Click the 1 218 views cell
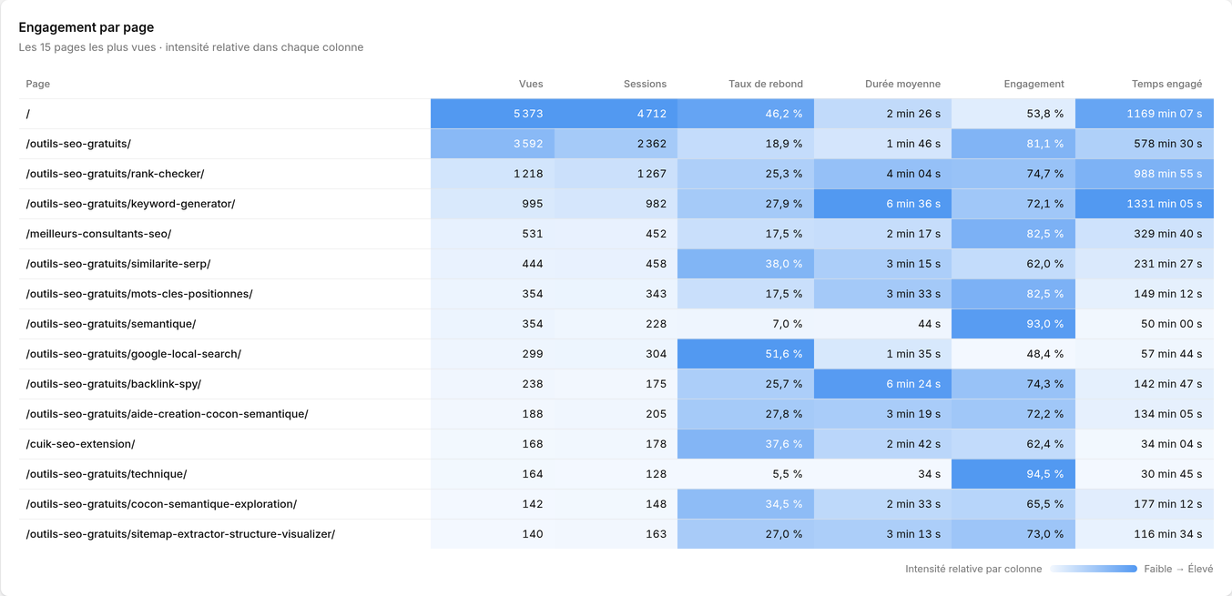 (x=493, y=174)
